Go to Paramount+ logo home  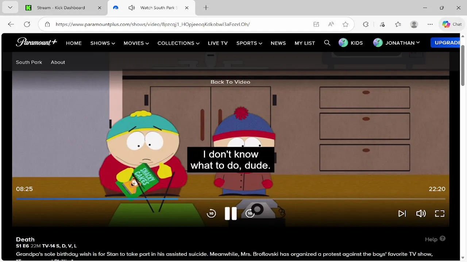coord(36,42)
